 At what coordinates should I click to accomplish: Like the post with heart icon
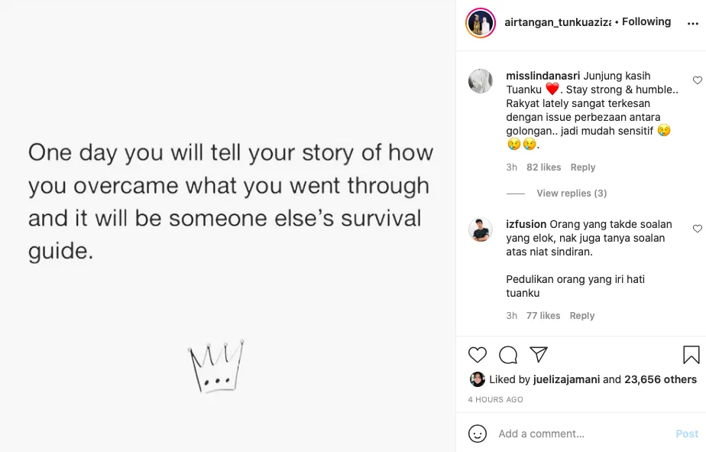click(x=478, y=355)
